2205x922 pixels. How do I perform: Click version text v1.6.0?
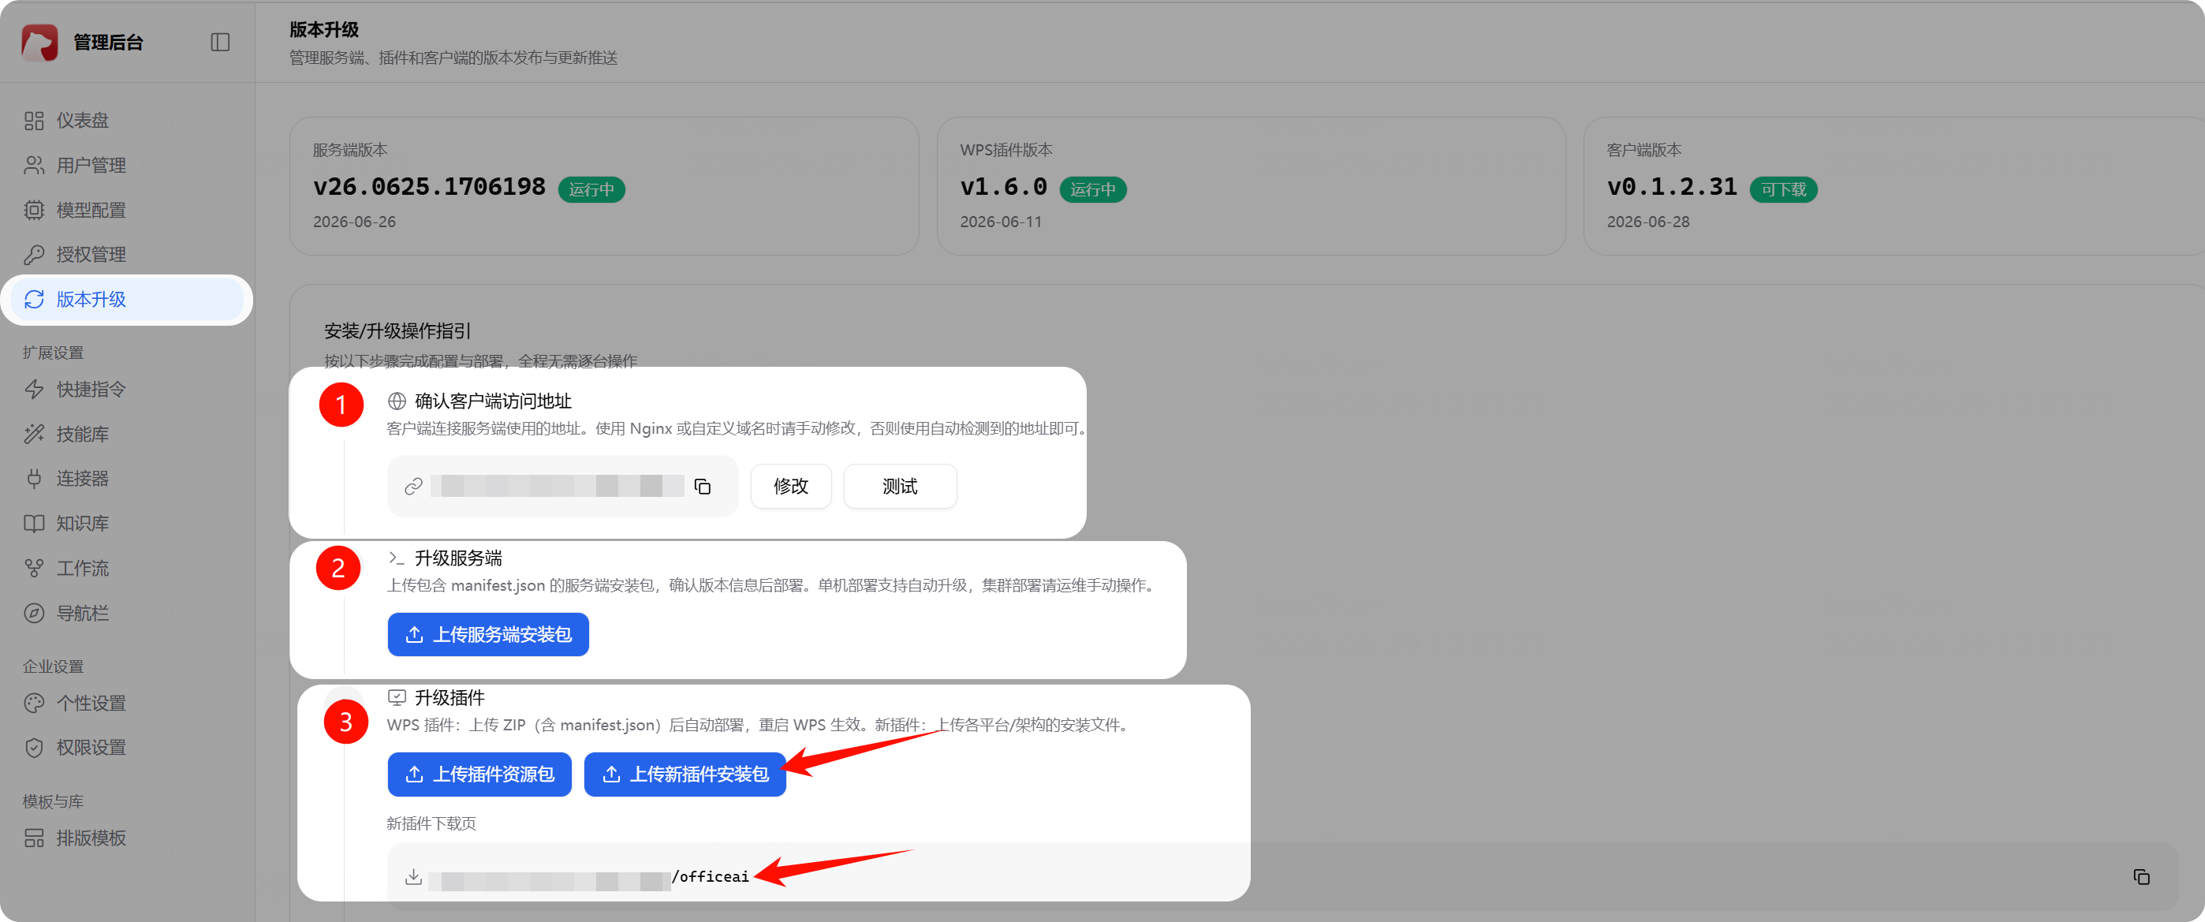click(1003, 187)
